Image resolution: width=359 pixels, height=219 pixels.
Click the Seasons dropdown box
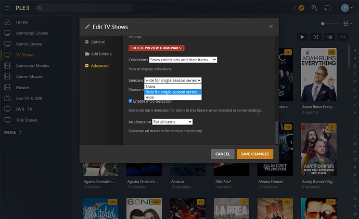[x=173, y=80]
